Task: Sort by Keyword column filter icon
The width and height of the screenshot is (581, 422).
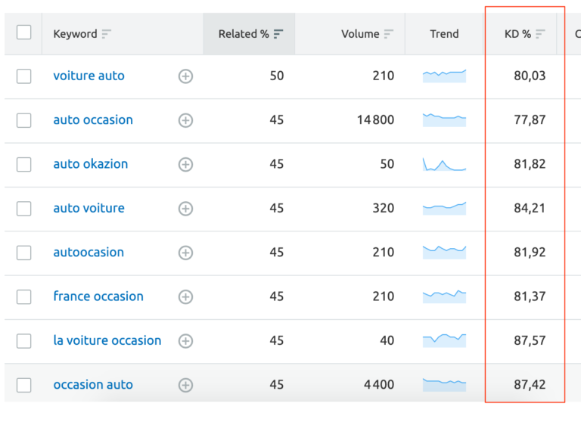Action: coord(107,34)
